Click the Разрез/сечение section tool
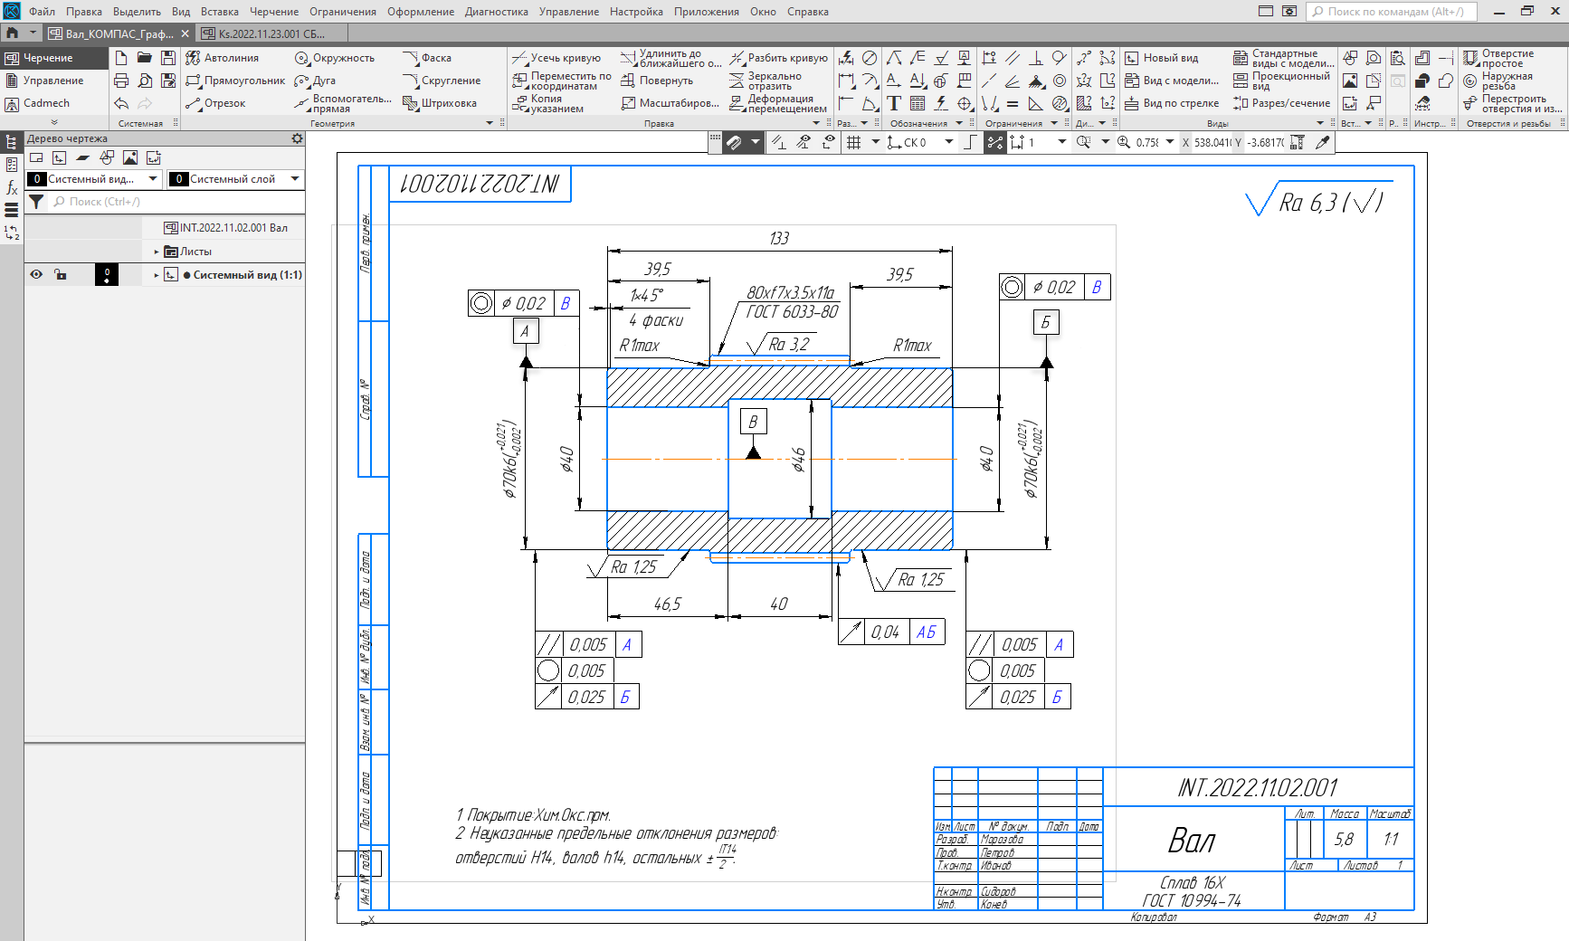Image resolution: width=1569 pixels, height=941 pixels. pos(1281,103)
